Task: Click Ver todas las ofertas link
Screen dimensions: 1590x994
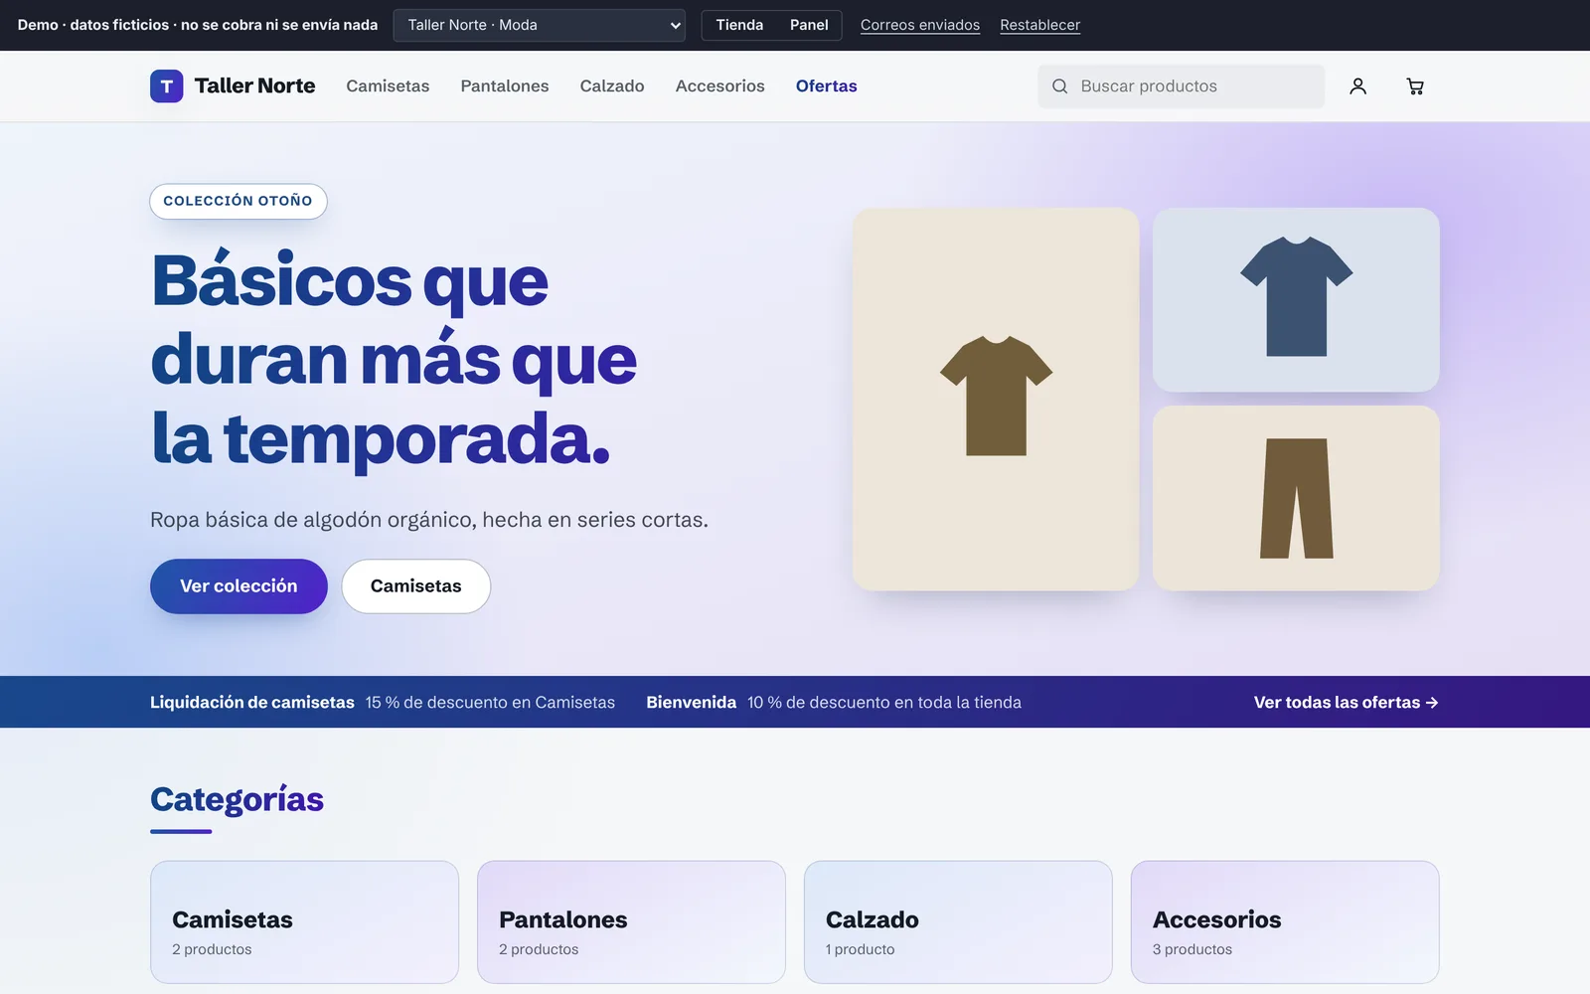Action: 1346,703
